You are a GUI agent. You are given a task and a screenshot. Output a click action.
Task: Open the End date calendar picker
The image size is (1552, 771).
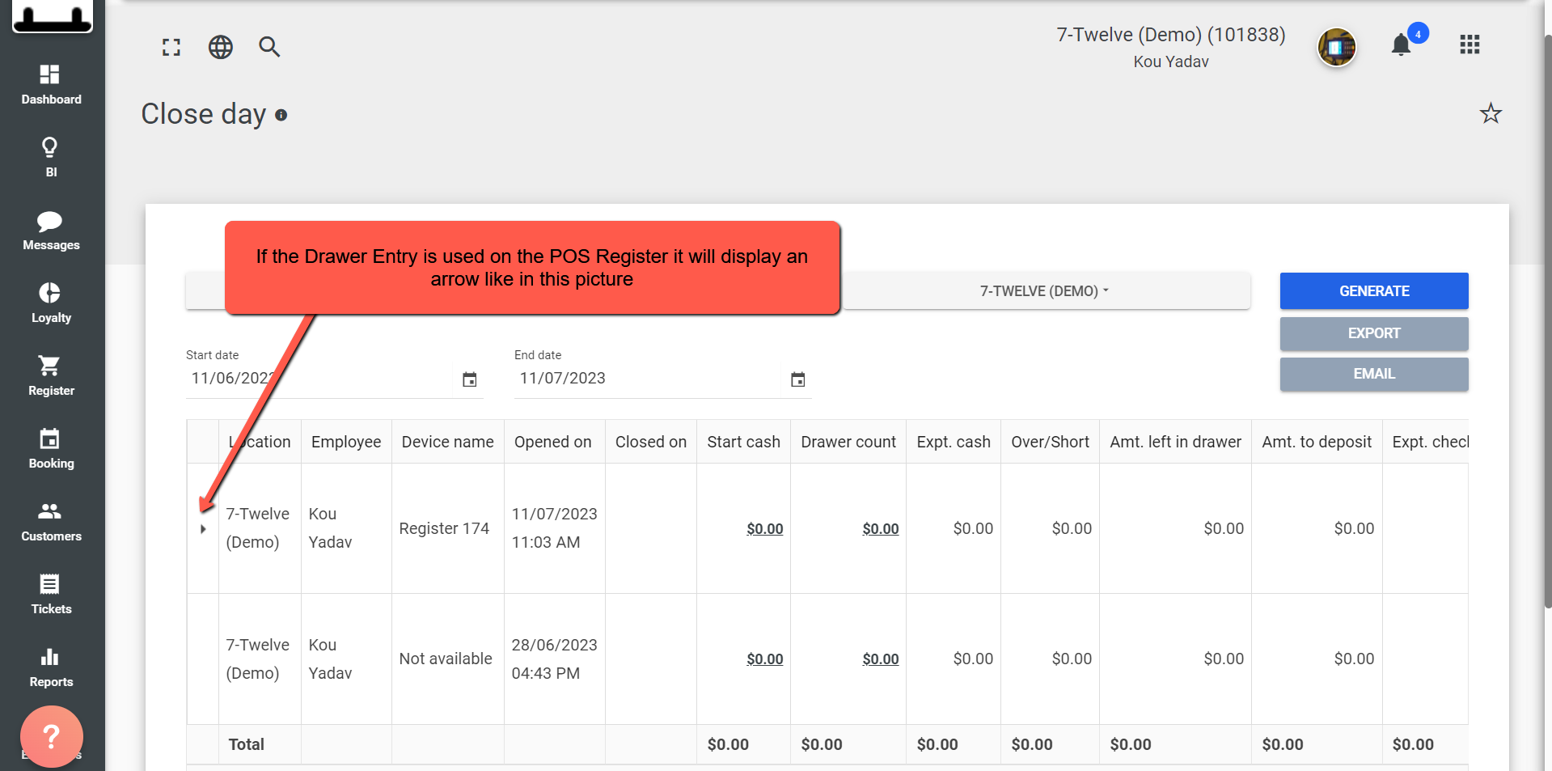797,379
